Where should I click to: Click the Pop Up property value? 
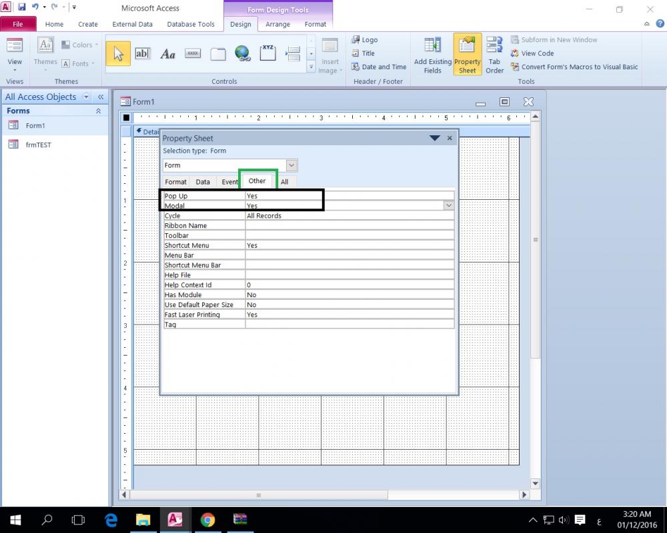pos(350,196)
